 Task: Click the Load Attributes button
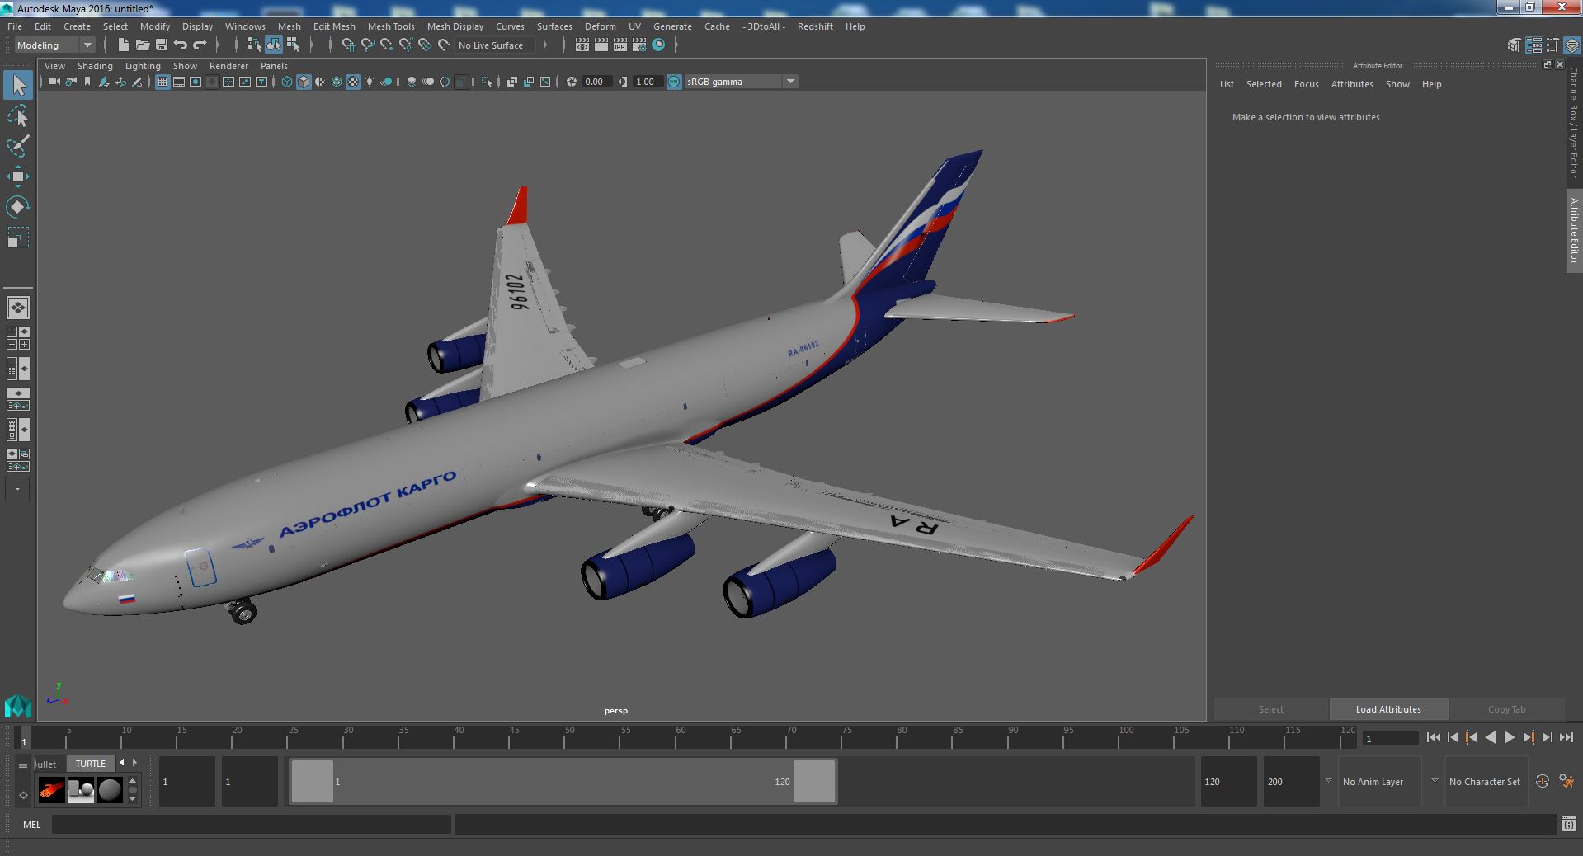coord(1388,709)
